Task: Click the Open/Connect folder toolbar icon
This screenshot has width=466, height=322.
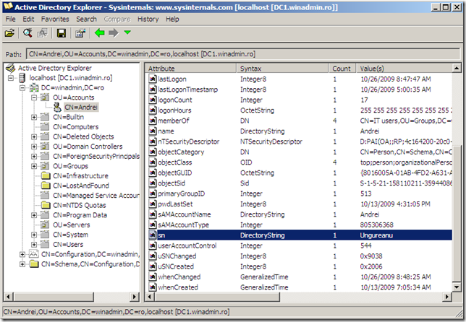Action: (x=9, y=33)
